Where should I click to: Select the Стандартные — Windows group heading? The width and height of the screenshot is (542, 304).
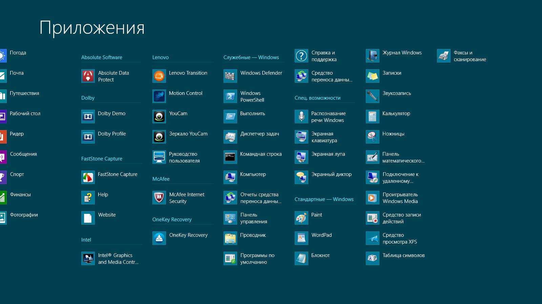pyautogui.click(x=324, y=199)
